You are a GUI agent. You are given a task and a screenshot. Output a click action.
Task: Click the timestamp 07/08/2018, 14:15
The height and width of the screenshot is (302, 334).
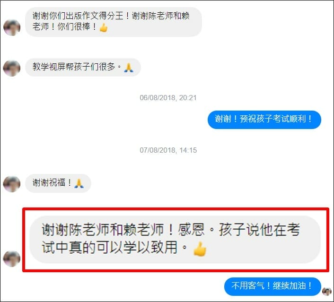point(168,150)
